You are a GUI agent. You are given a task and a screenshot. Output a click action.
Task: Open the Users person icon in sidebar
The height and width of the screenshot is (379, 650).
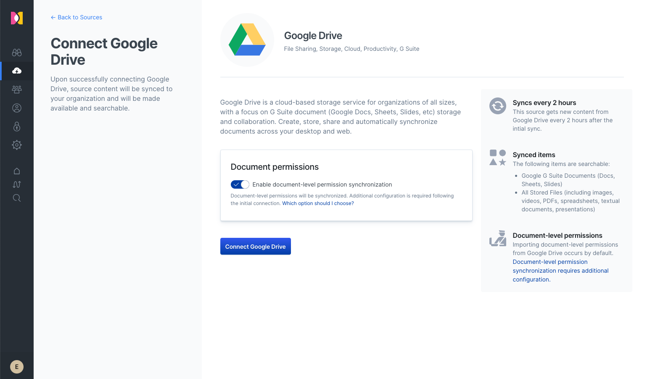(17, 108)
